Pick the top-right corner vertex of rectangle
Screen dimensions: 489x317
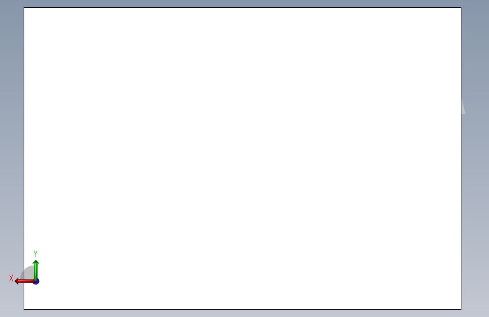coord(461,7)
